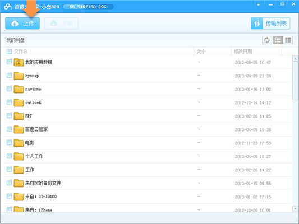Viewport: 299px width, 224px height.
Task: Click the scrollbar down arrow
Action: point(295,209)
